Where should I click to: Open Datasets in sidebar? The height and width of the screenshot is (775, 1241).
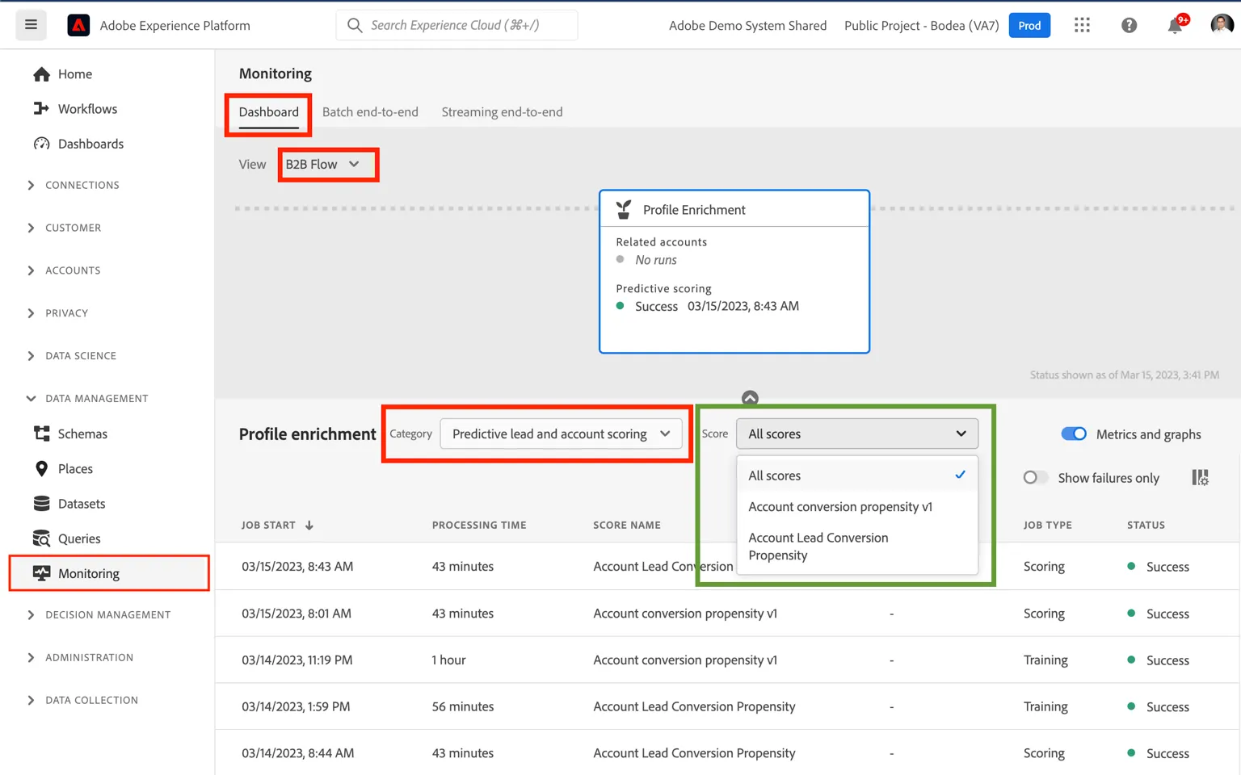coord(69,504)
